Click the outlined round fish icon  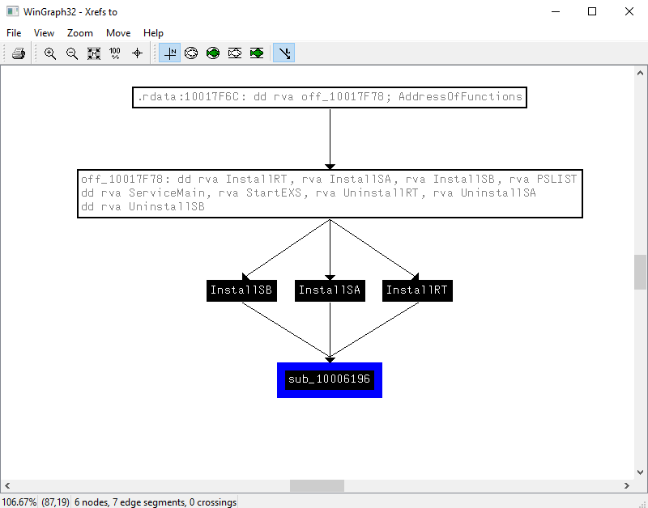point(191,53)
